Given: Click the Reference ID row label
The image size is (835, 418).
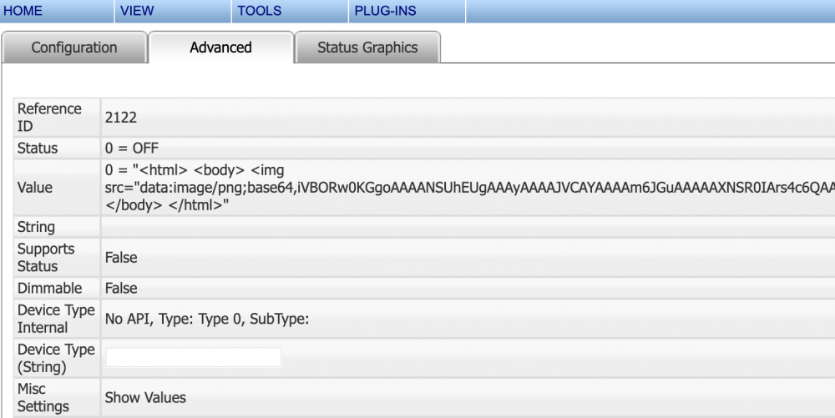Looking at the screenshot, I should tap(49, 118).
